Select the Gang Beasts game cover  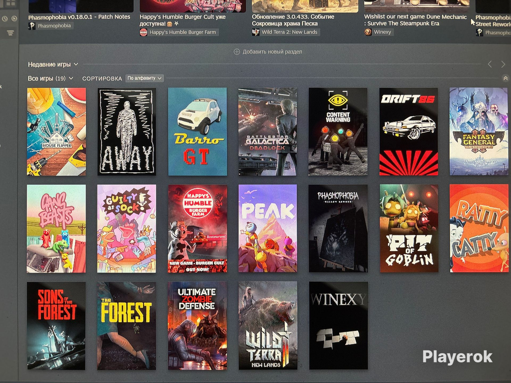pyautogui.click(x=56, y=229)
